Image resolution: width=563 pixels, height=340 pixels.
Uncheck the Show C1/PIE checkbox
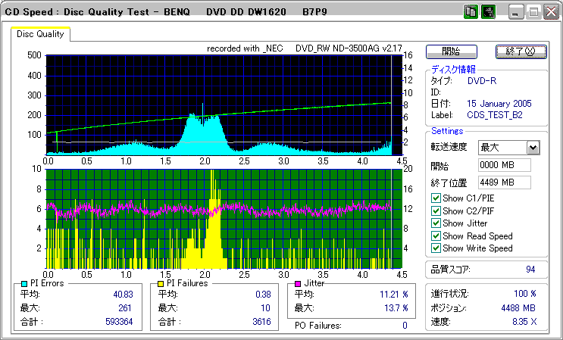[x=435, y=198]
